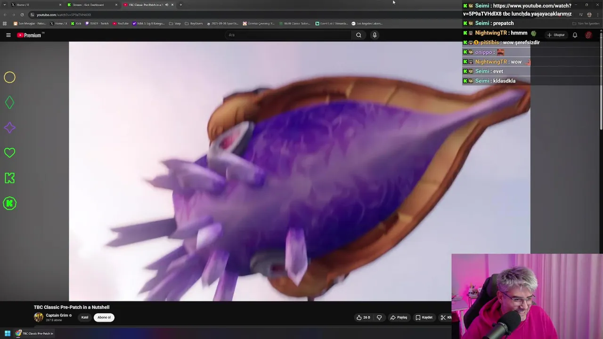The height and width of the screenshot is (339, 603).
Task: Open the Windows Start menu
Action: tap(8, 333)
